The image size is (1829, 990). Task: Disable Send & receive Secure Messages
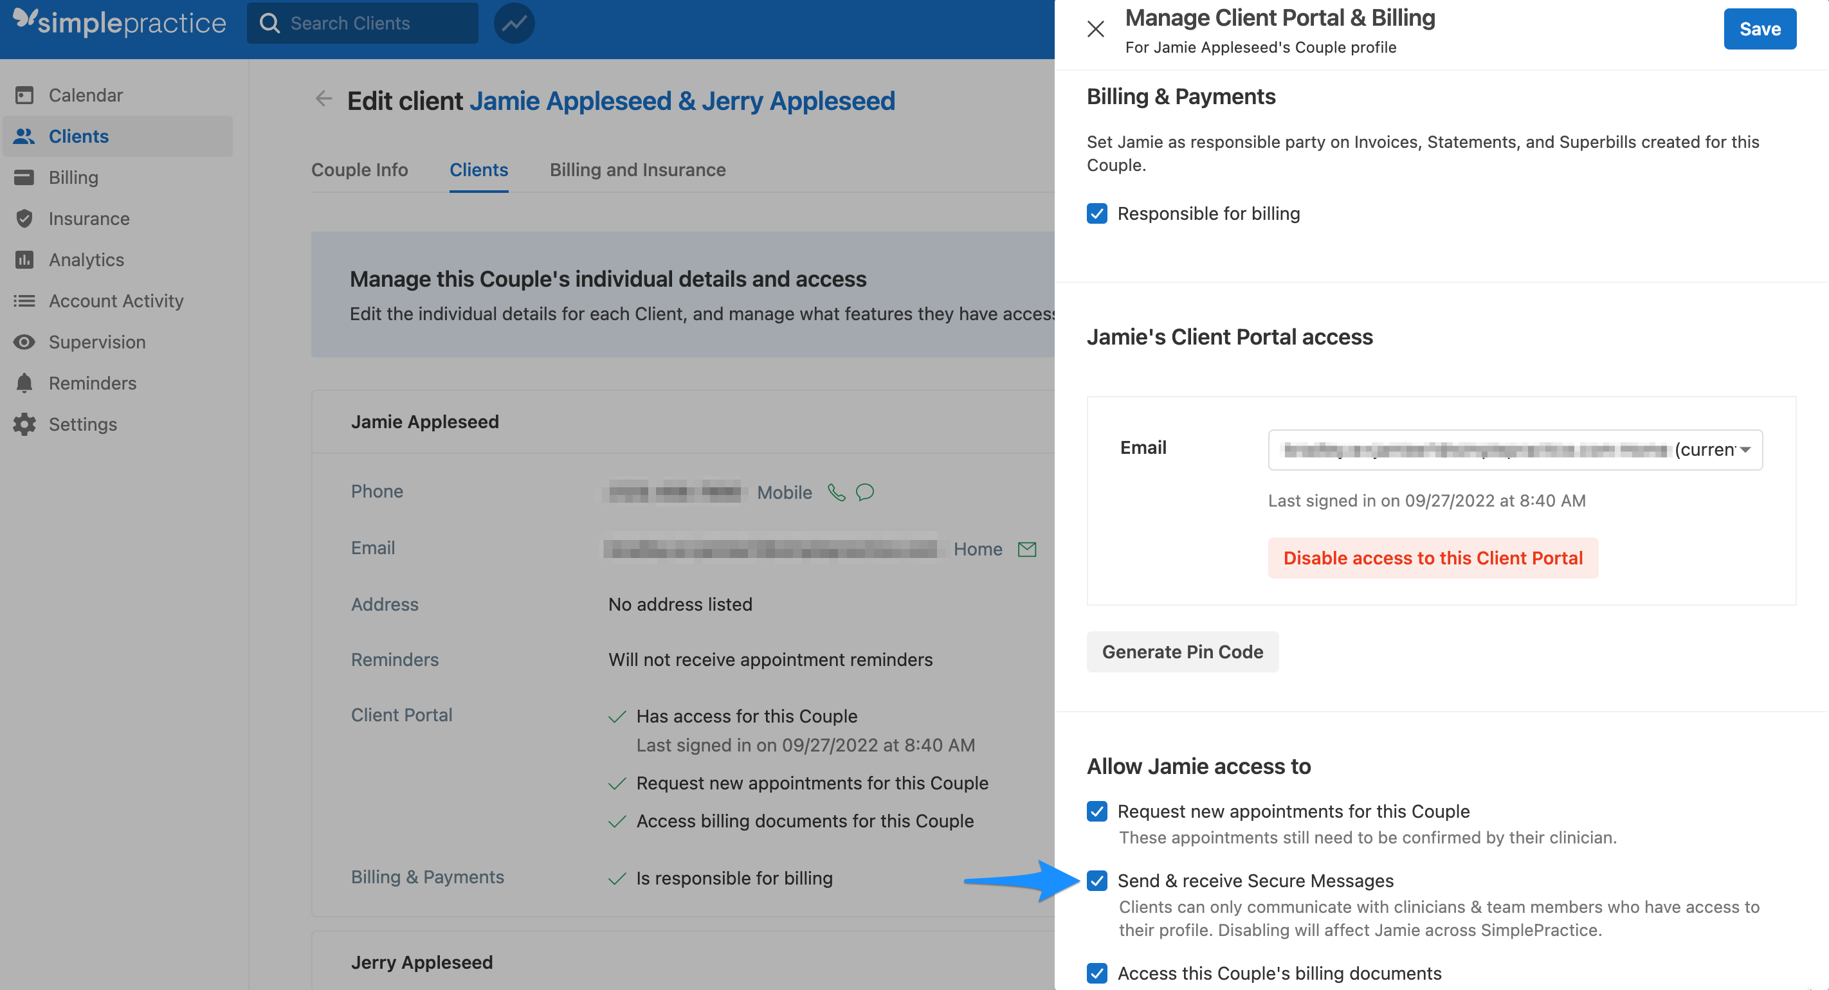[1096, 882]
